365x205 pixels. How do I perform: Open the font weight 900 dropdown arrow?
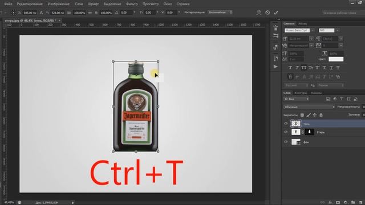(x=337, y=30)
